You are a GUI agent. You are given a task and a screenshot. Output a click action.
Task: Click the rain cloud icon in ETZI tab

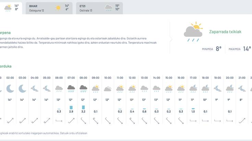[x=109, y=8]
